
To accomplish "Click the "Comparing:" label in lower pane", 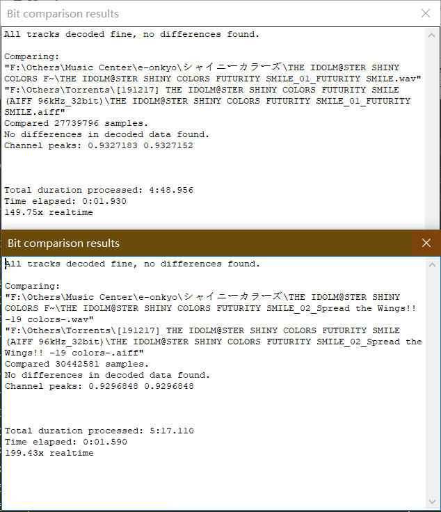I will (x=32, y=287).
